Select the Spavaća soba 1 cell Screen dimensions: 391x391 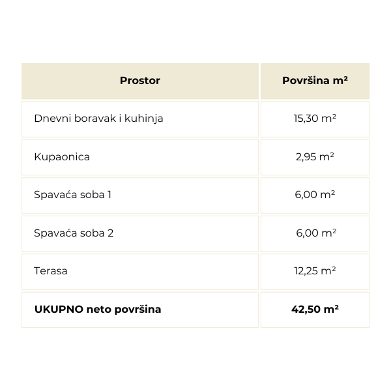140,195
